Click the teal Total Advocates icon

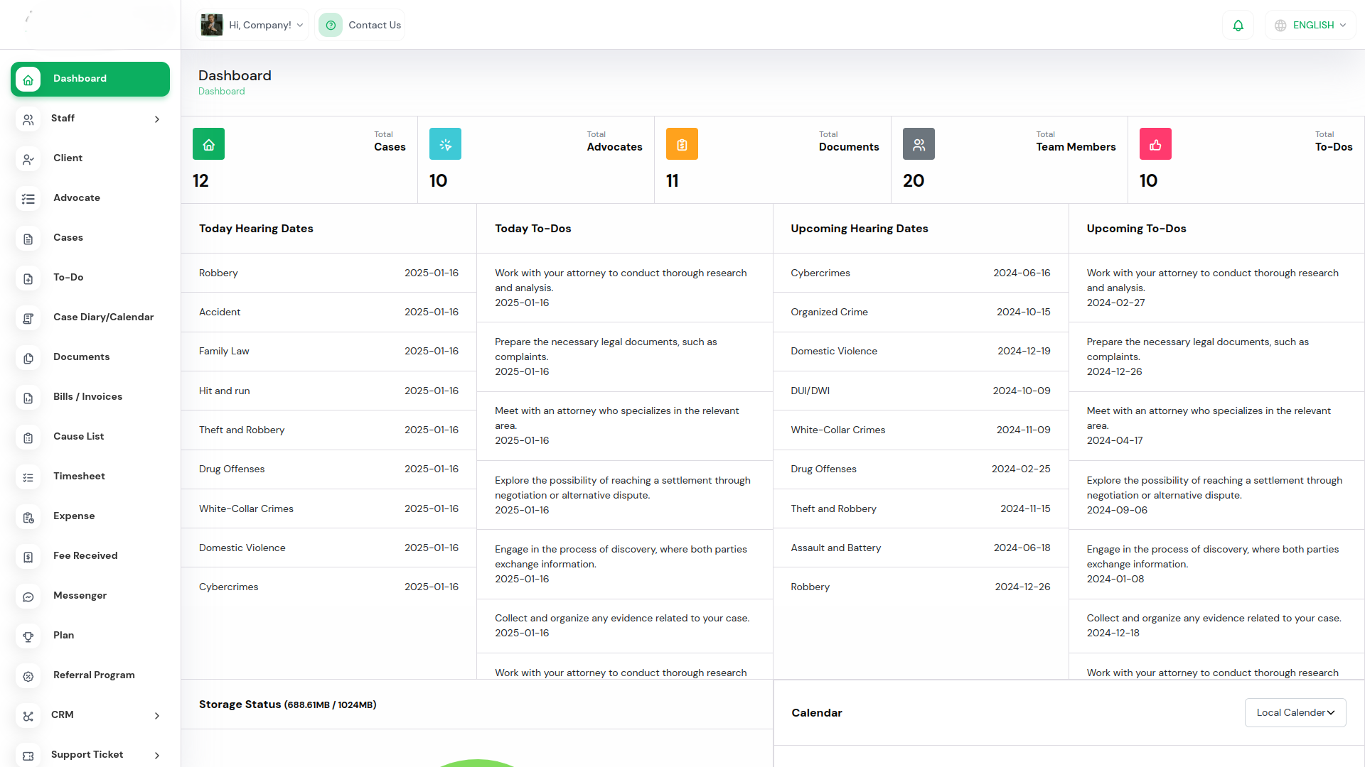pyautogui.click(x=445, y=144)
